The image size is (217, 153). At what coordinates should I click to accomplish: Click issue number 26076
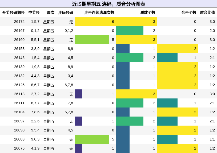click(x=19, y=148)
